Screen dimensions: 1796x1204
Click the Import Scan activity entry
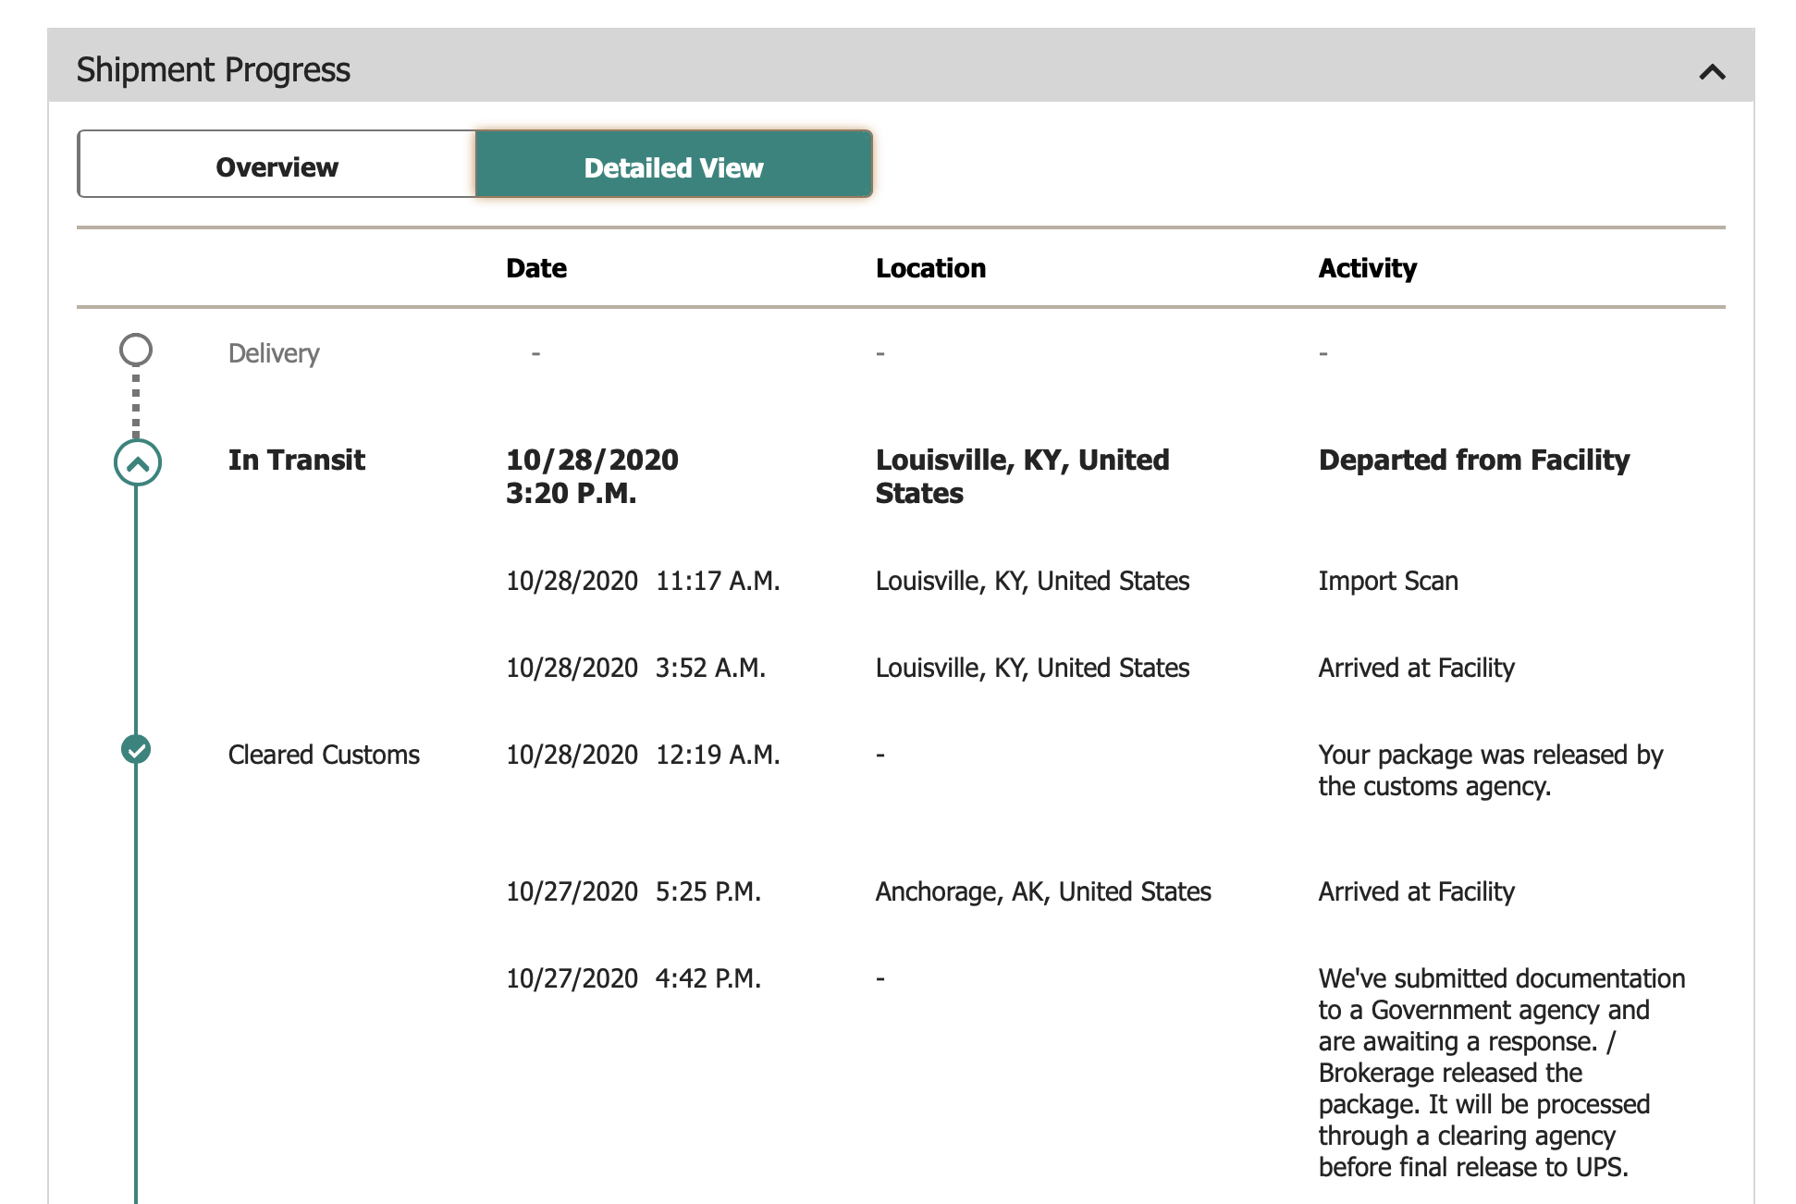point(1387,581)
